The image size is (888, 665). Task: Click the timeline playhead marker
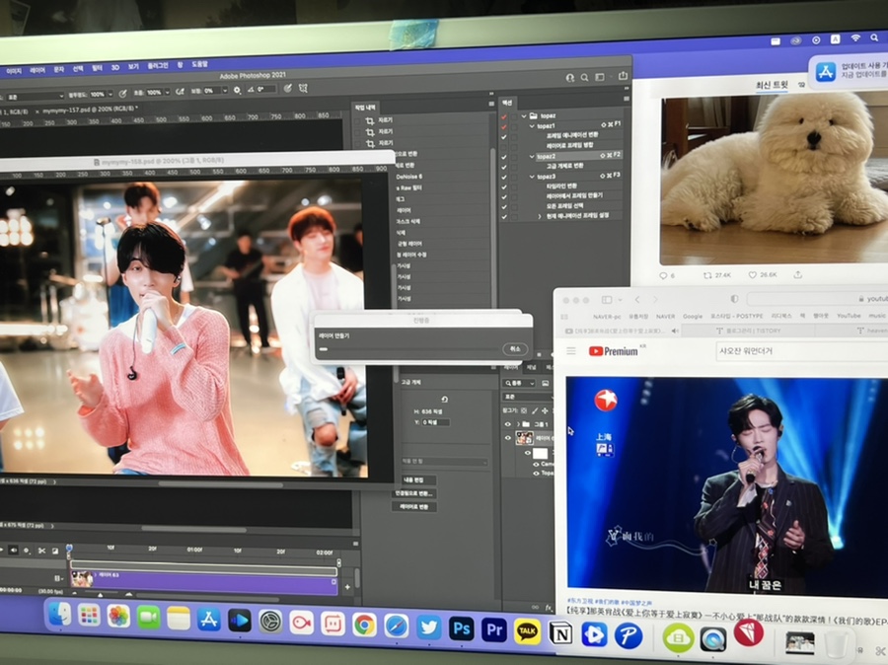tap(69, 549)
